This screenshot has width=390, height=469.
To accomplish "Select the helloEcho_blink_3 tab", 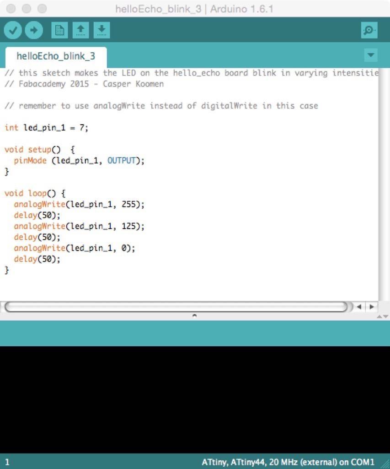I will tap(56, 56).
